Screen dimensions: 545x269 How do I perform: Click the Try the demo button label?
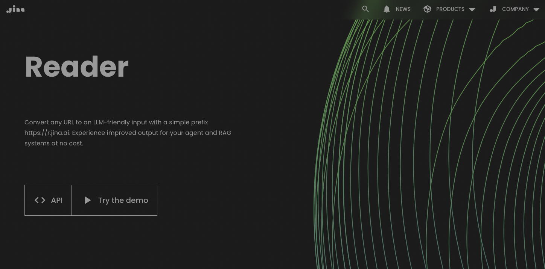123,200
